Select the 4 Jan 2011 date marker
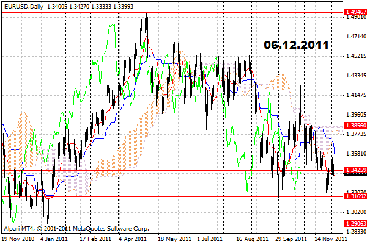Viewport: 367px width, 244px height. [x=54, y=239]
